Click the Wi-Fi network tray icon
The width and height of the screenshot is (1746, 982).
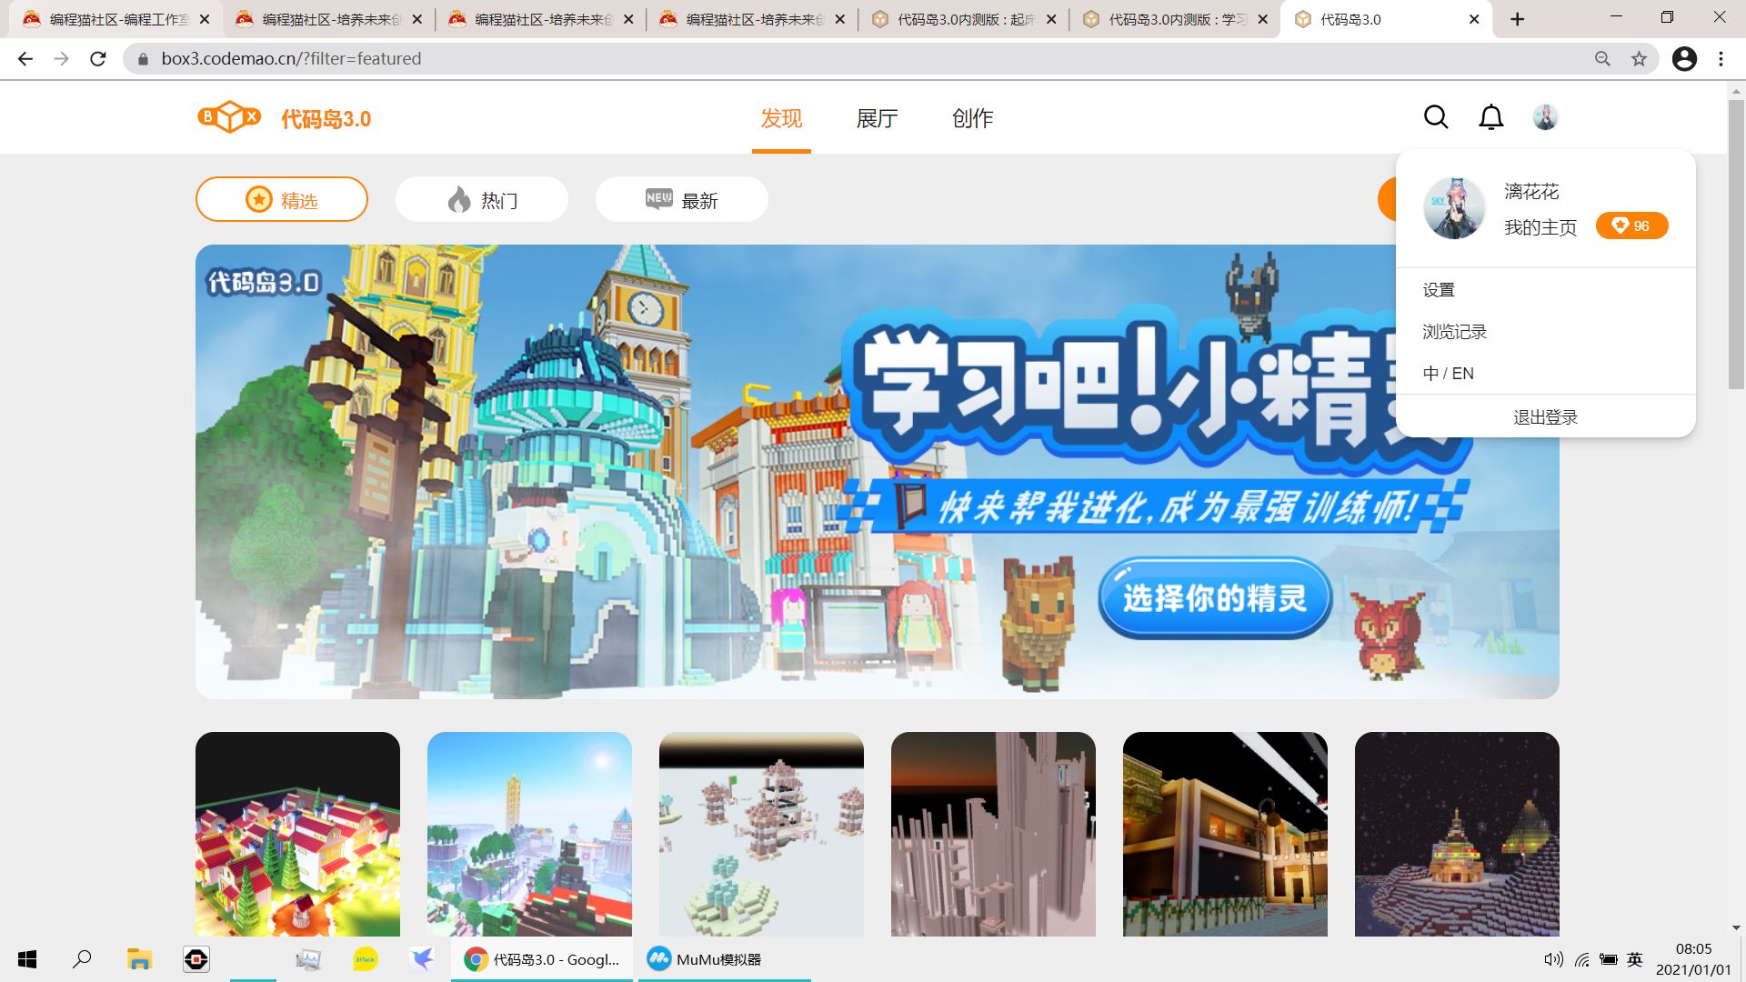pos(1582,959)
